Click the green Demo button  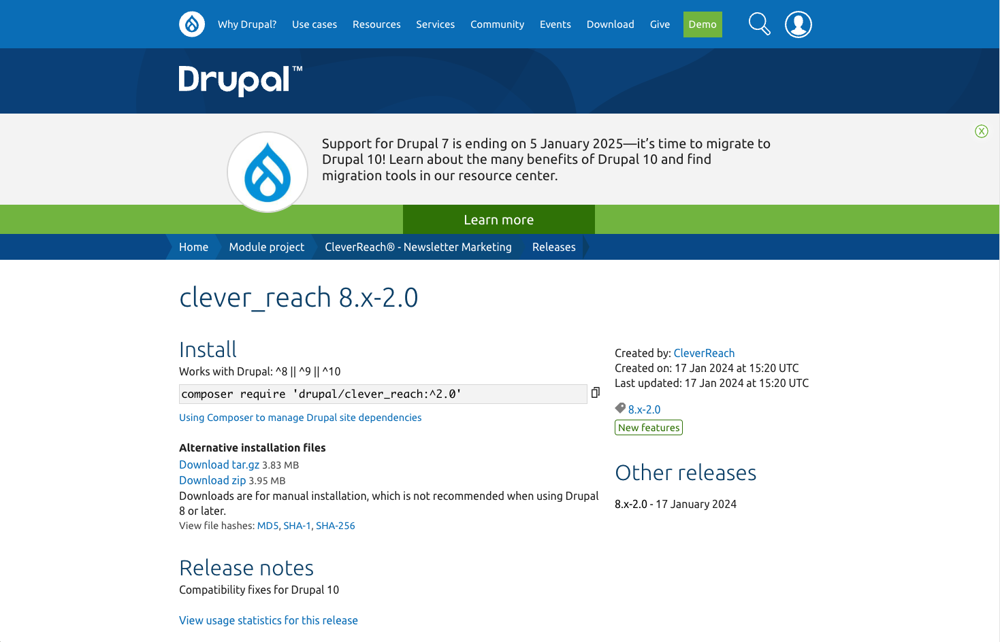(x=703, y=24)
